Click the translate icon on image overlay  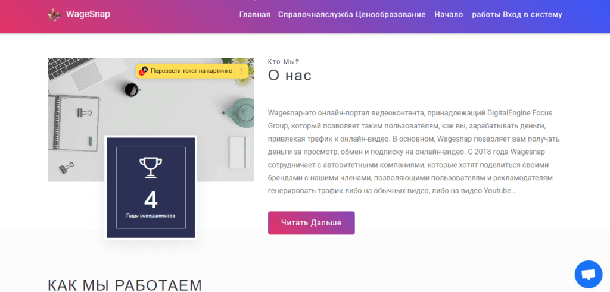tap(144, 71)
